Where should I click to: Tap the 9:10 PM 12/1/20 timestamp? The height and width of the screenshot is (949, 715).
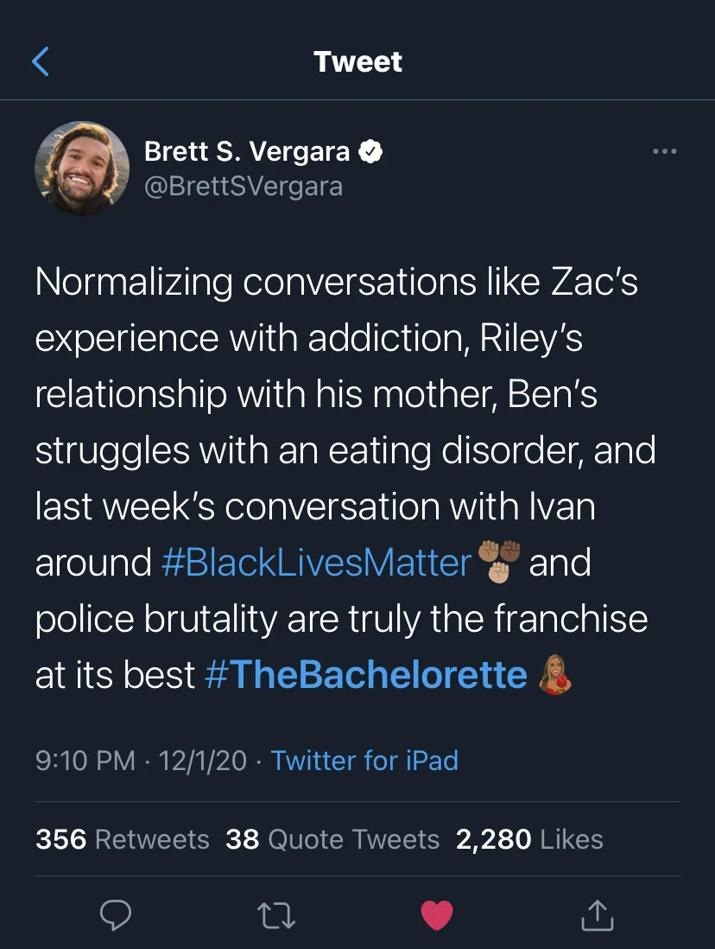[141, 761]
